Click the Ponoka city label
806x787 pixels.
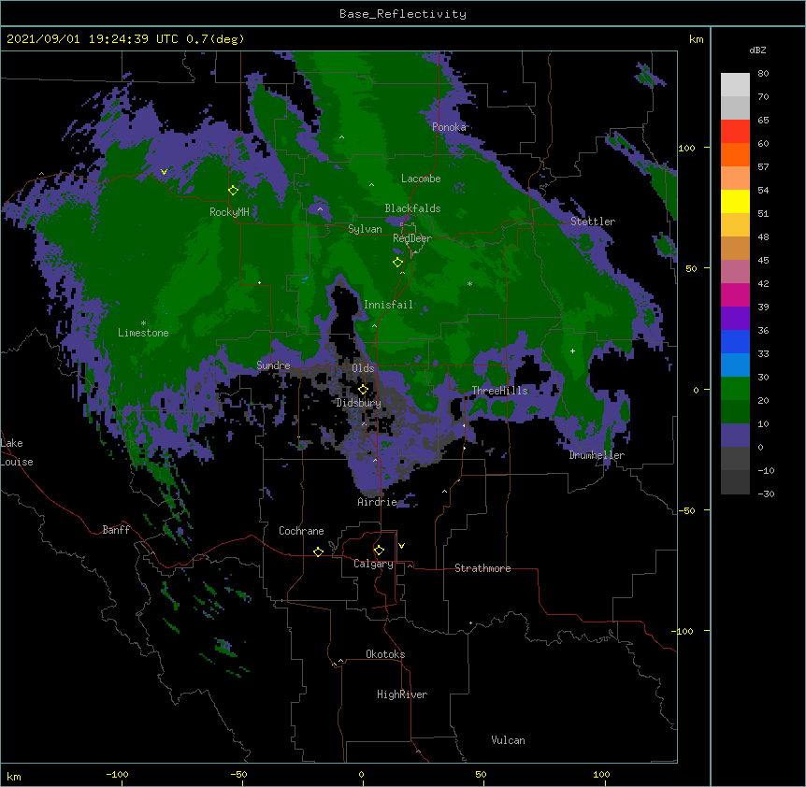pos(449,127)
